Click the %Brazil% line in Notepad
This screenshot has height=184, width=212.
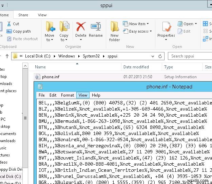pos(121,164)
